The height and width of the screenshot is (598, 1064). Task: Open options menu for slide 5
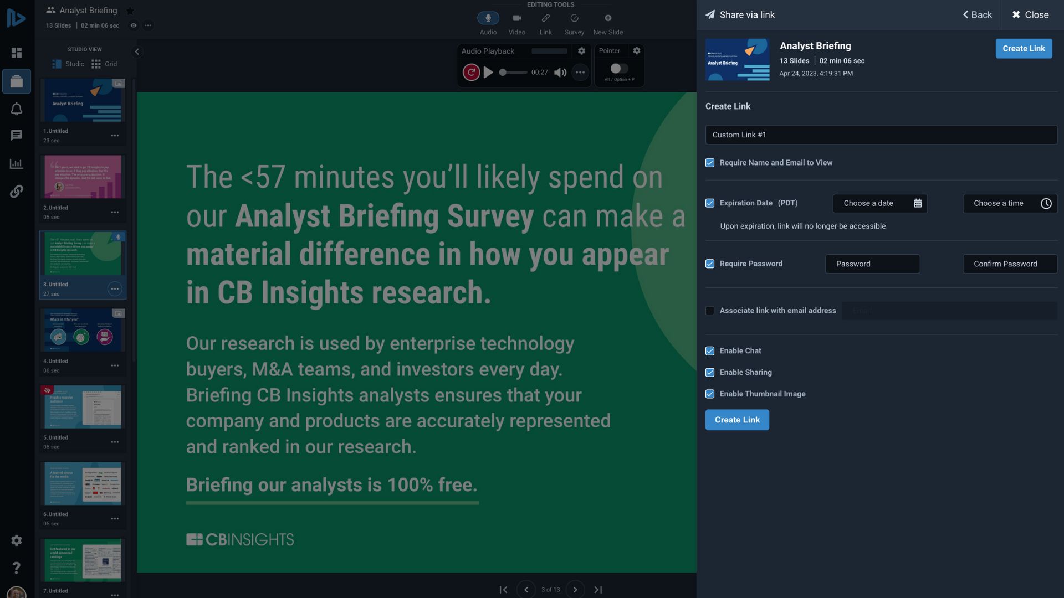115,442
